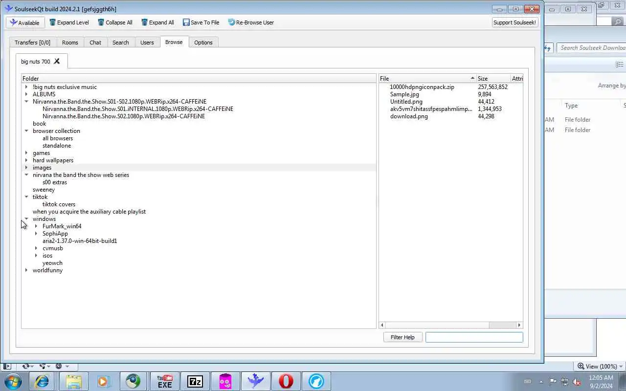Close the big nuts 700 browse tab

pyautogui.click(x=57, y=61)
